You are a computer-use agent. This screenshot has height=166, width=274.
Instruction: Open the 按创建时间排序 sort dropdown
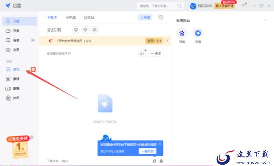[x=58, y=54]
